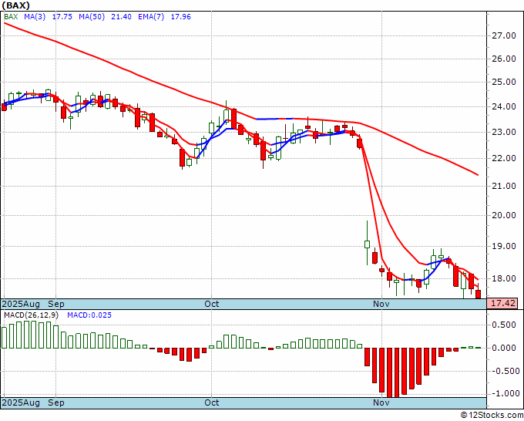Click Oct on the MACD date axis
Image resolution: width=524 pixels, height=421 pixels.
click(x=212, y=402)
